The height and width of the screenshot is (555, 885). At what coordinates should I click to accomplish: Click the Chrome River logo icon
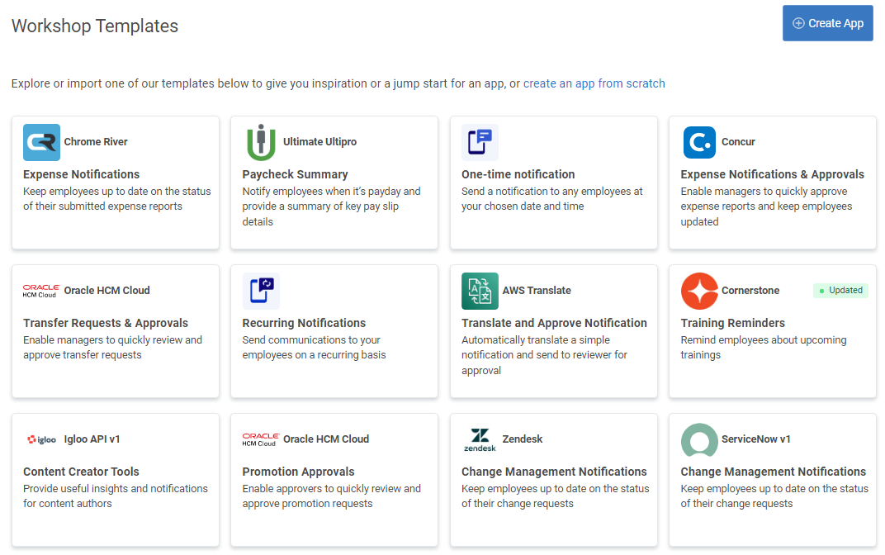coord(41,142)
